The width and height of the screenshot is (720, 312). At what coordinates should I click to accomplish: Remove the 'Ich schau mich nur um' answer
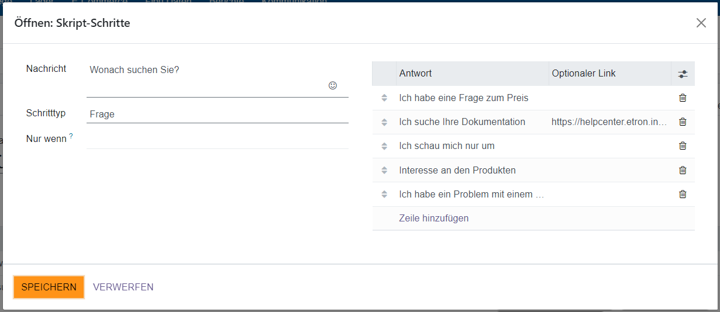click(682, 145)
